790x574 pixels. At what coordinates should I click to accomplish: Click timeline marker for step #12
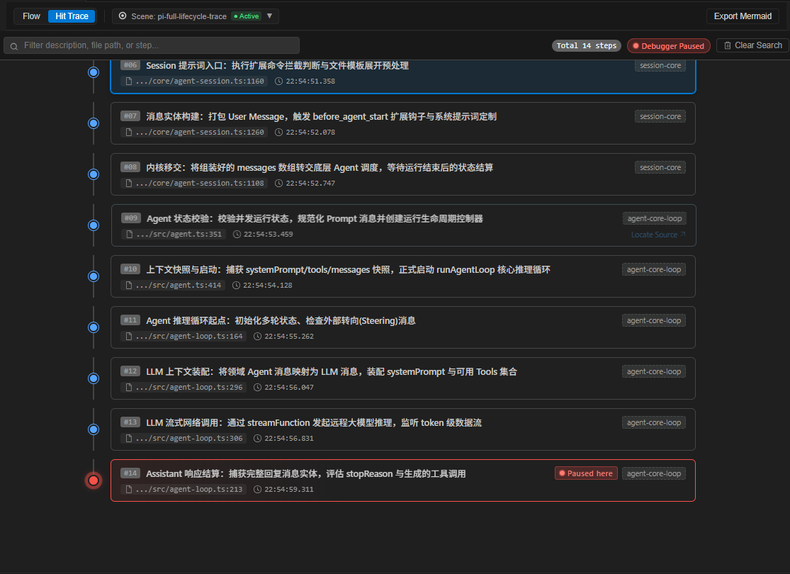tap(94, 378)
